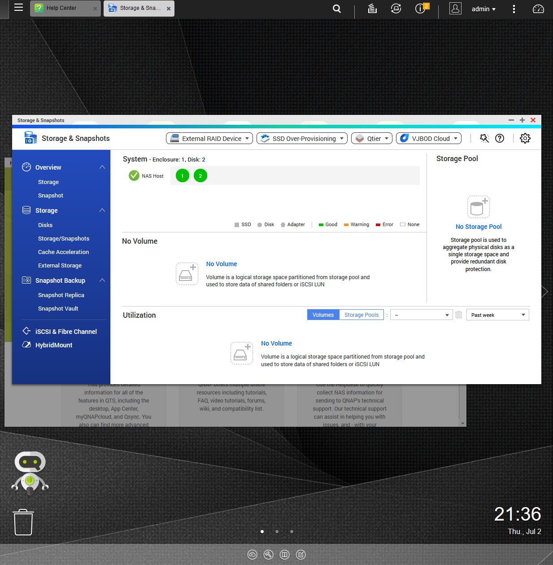Close the Help Center desktop tab
This screenshot has width=553, height=565.
pos(95,9)
